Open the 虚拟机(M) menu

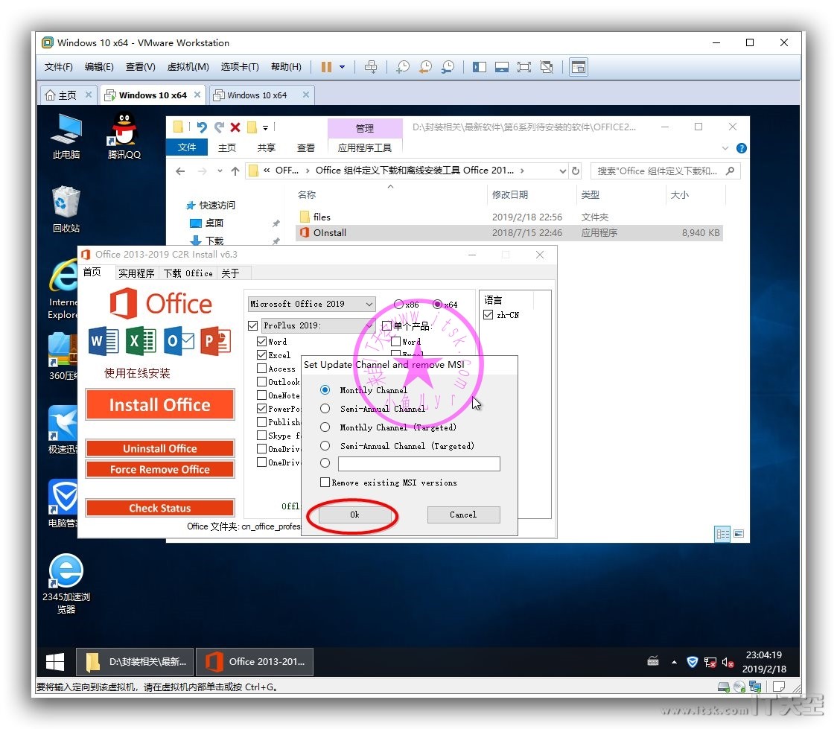(188, 67)
